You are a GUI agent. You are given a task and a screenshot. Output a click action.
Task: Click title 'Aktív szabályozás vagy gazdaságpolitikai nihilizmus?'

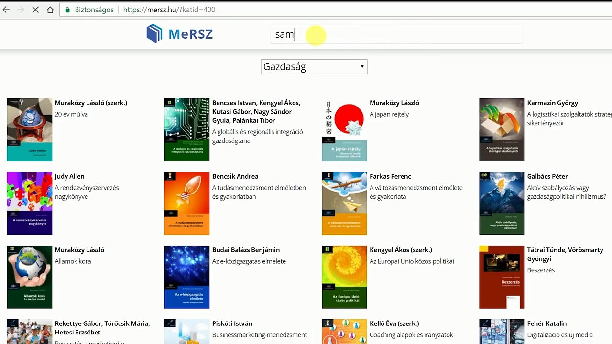(x=567, y=192)
